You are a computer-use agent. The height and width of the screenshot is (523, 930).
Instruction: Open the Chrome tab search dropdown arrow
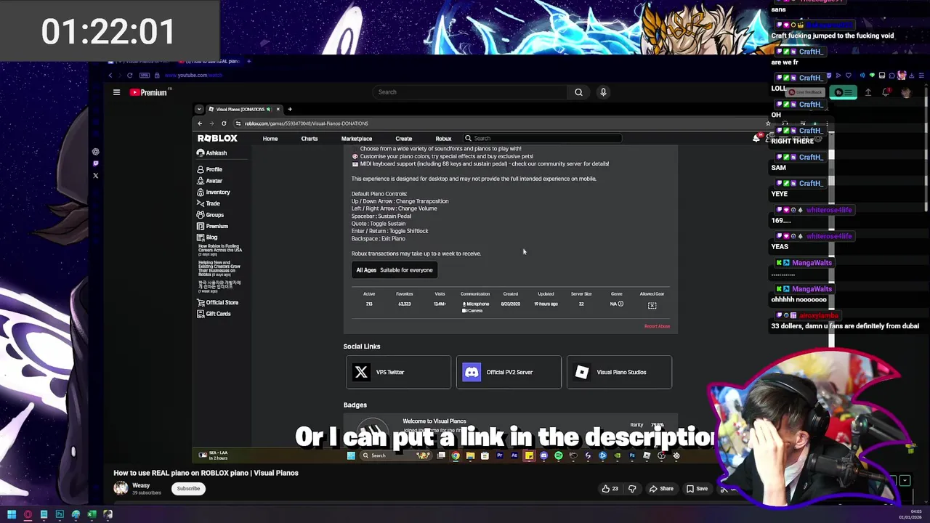click(199, 109)
